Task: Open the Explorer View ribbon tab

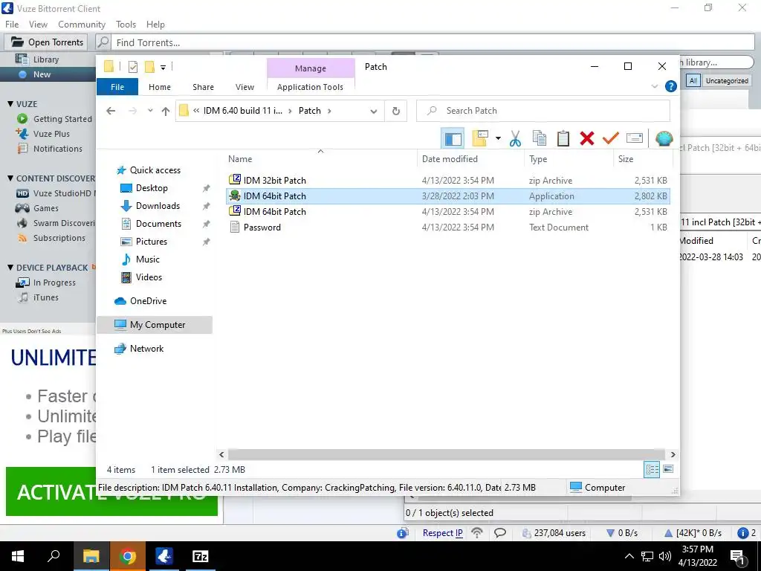Action: coord(245,87)
